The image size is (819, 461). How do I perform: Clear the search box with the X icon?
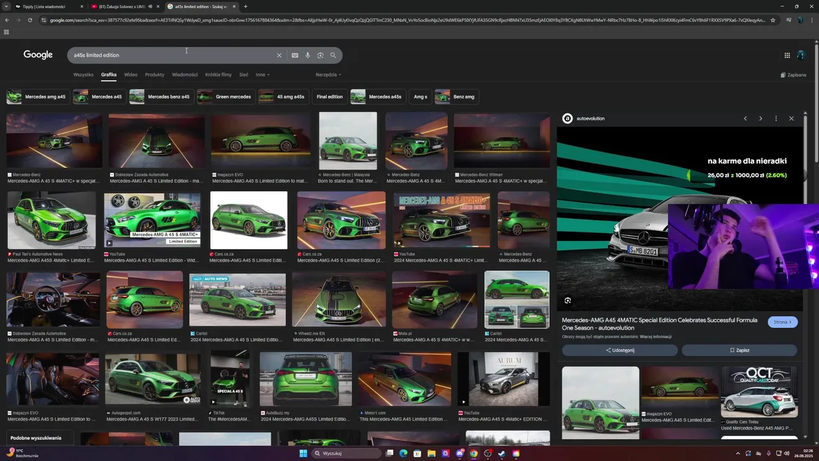click(279, 55)
